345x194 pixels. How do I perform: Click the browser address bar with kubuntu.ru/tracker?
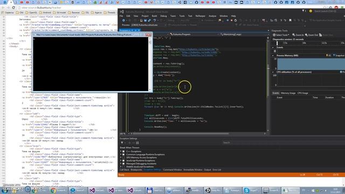click(169, 8)
